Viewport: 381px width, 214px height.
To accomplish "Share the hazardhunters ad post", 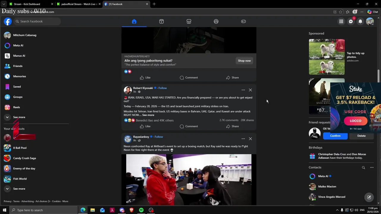I will point(232,78).
